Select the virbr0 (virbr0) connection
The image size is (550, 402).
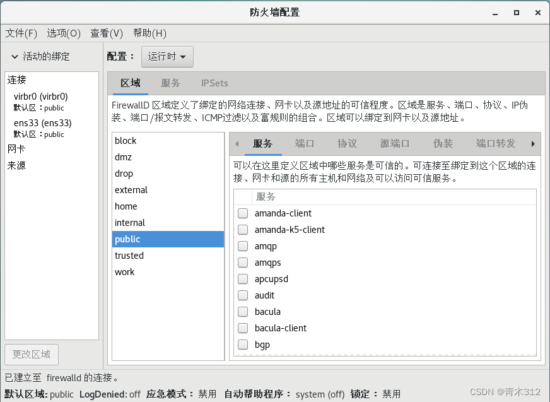click(x=52, y=102)
